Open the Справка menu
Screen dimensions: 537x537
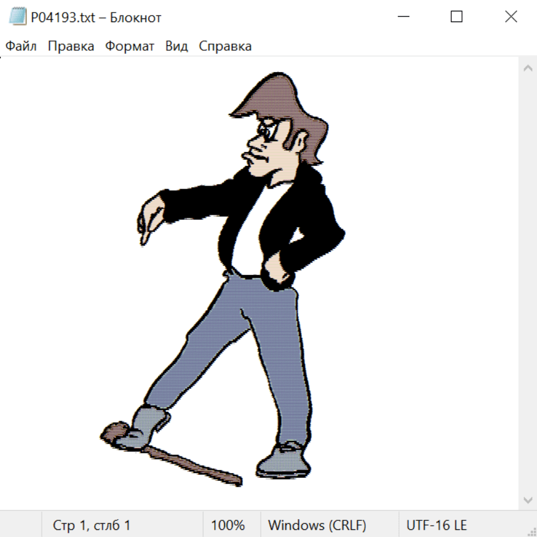pyautogui.click(x=225, y=47)
